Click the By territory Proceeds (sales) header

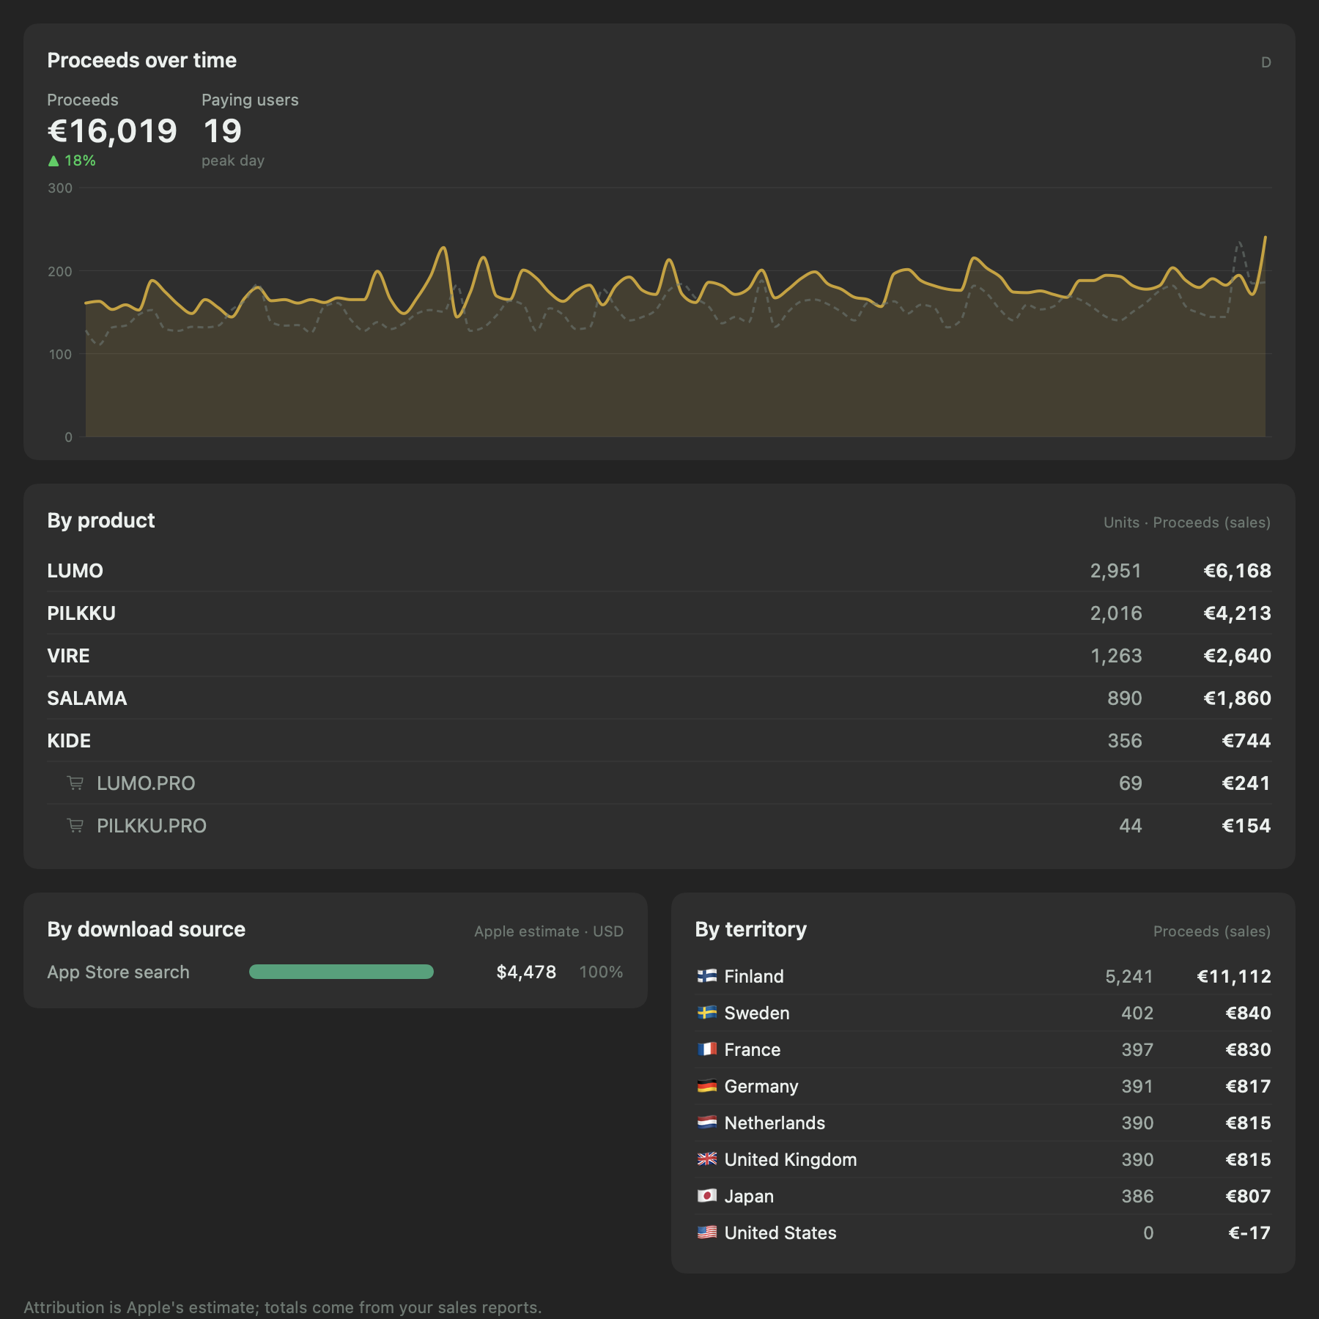tap(1212, 931)
